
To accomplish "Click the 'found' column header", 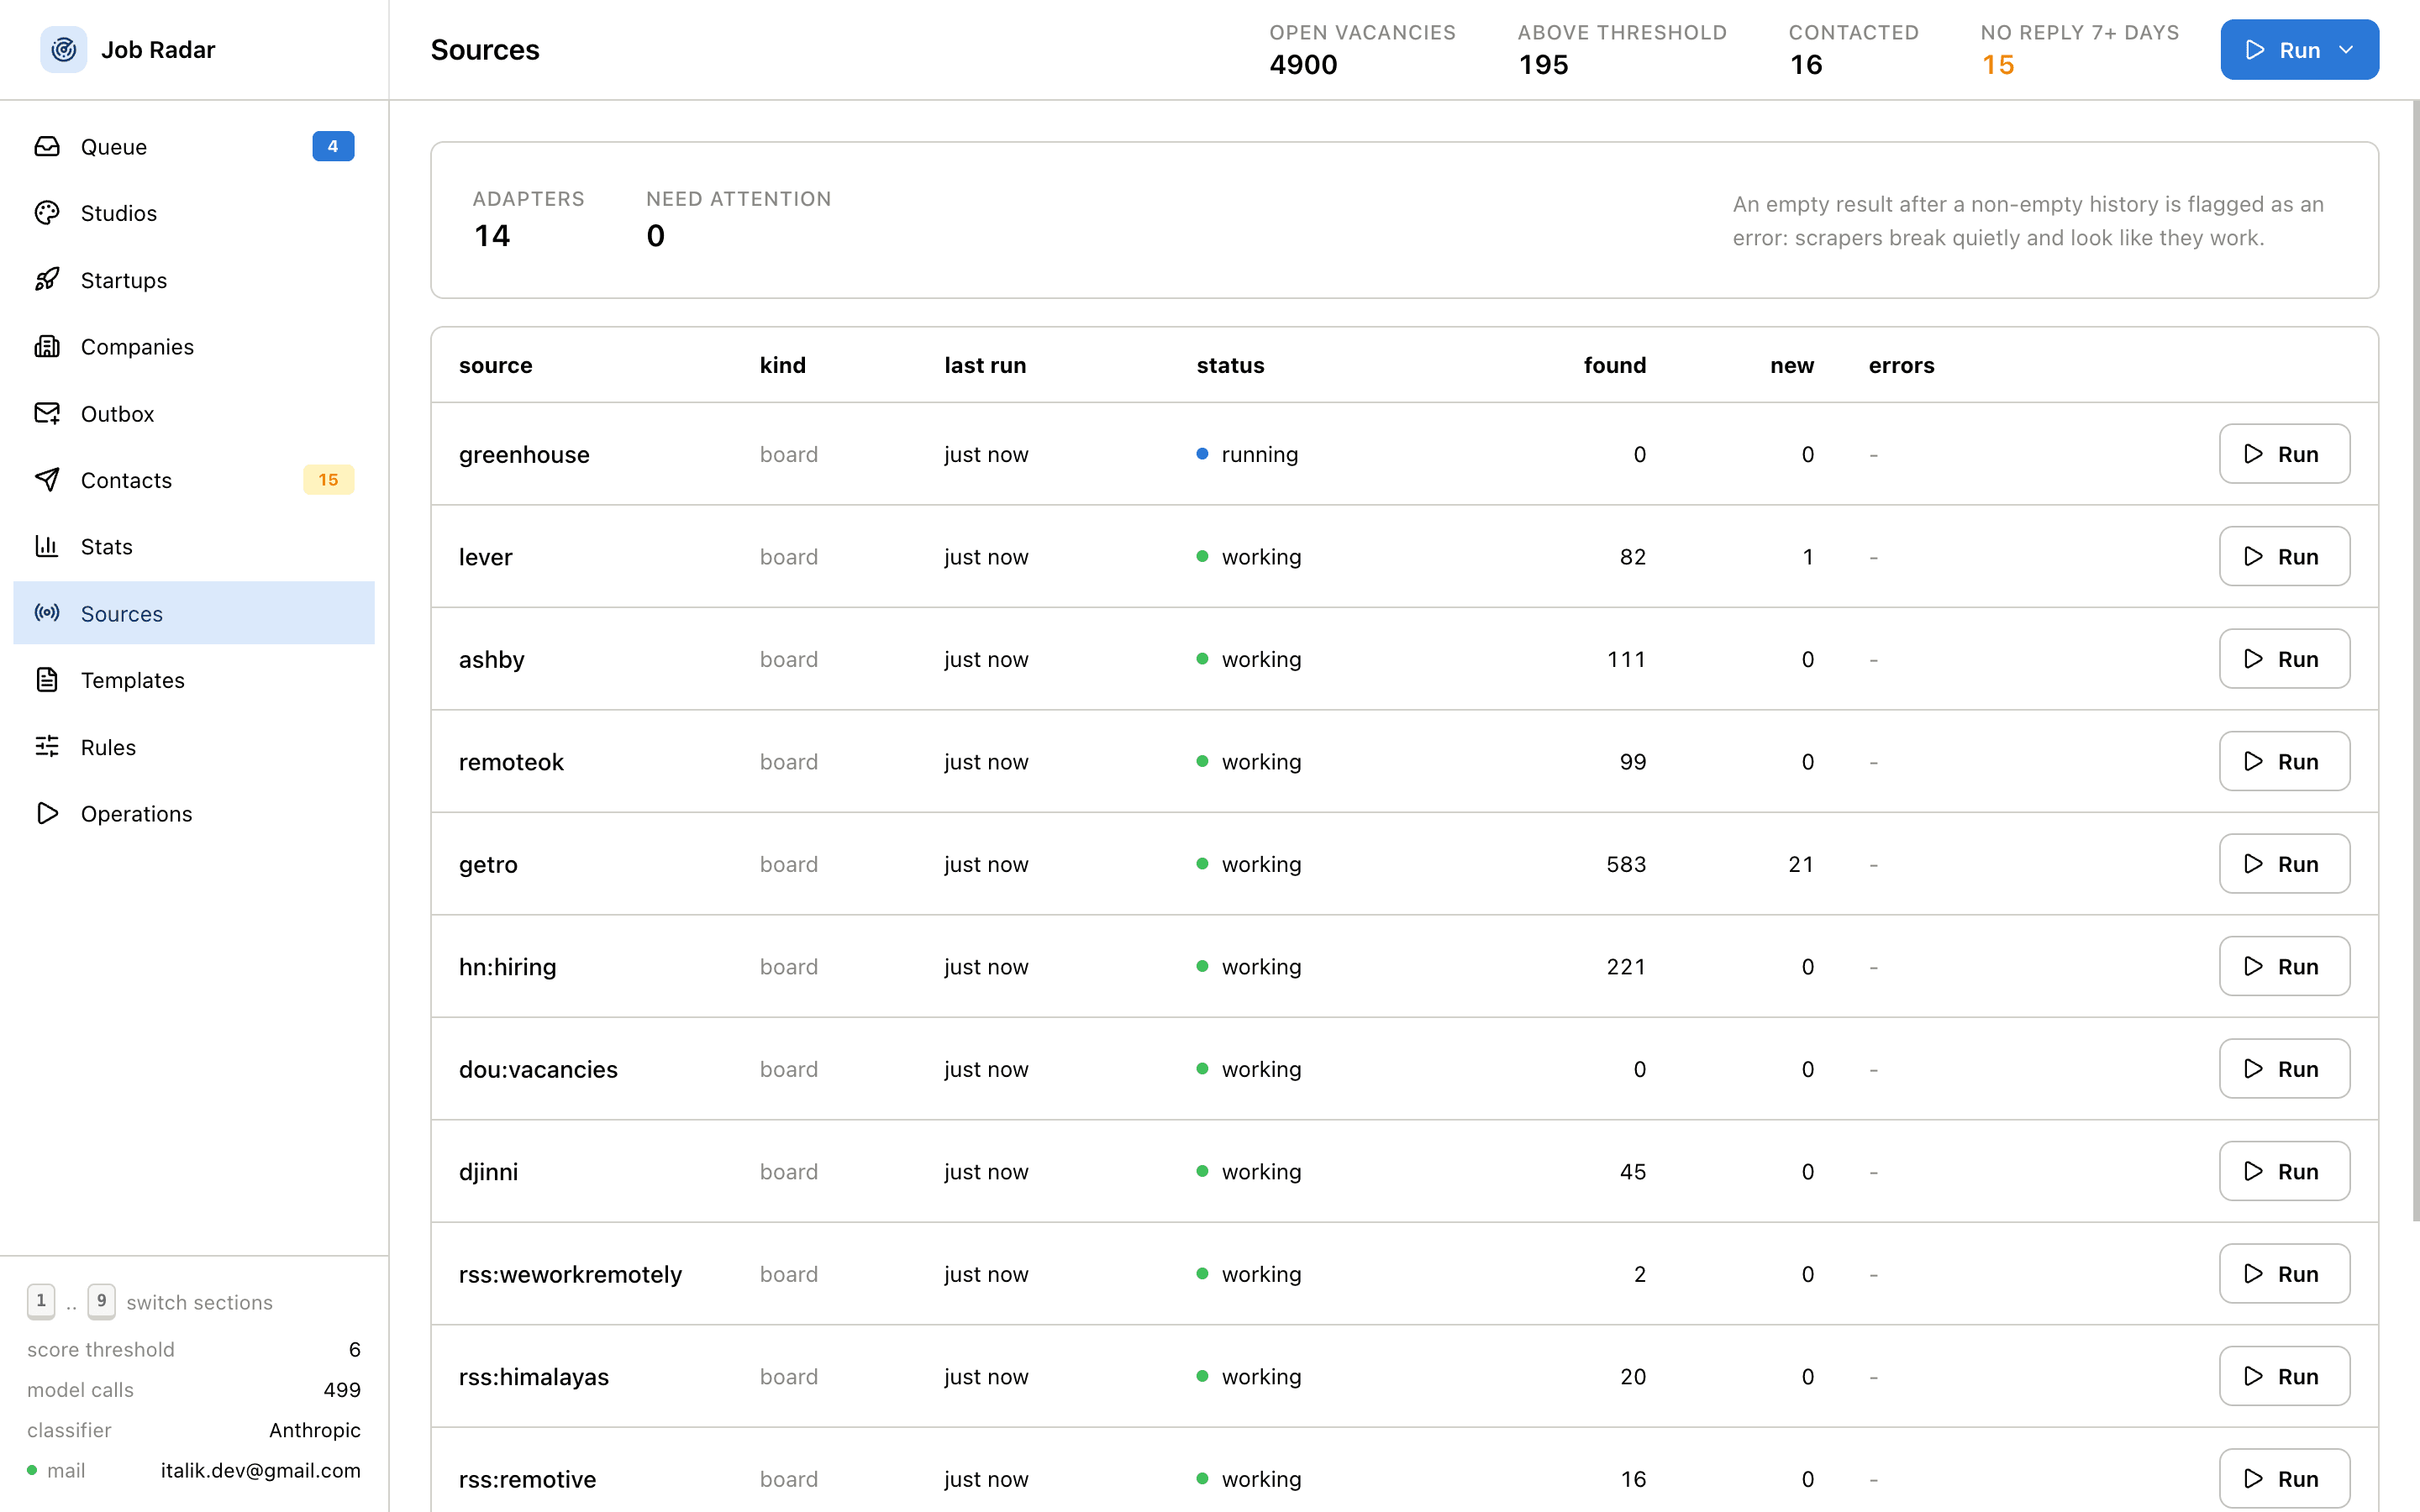I will click(x=1614, y=365).
